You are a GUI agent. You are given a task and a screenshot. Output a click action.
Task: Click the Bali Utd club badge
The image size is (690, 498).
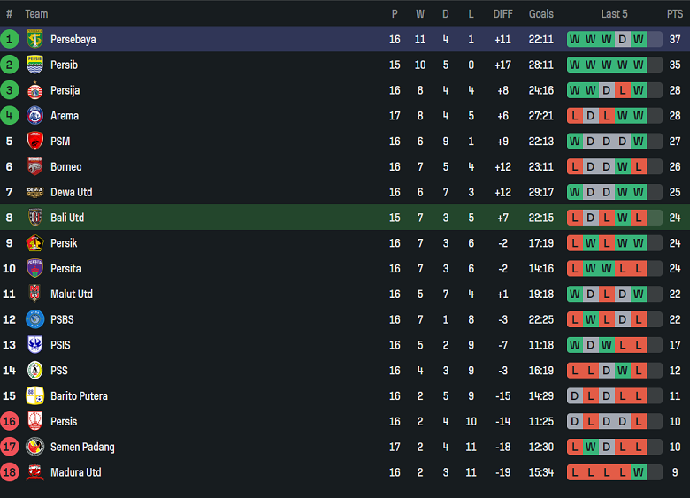coord(35,218)
